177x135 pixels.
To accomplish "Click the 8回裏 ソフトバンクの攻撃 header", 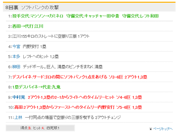I will (89, 7).
